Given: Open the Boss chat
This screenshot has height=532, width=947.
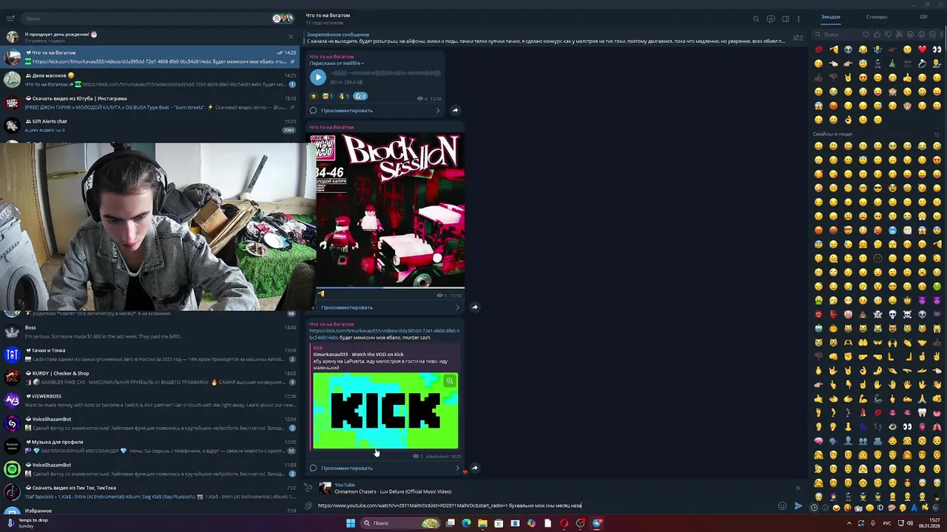Looking at the screenshot, I should (x=150, y=332).
